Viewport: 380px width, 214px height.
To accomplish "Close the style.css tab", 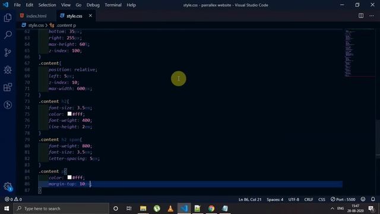I will tap(90, 15).
